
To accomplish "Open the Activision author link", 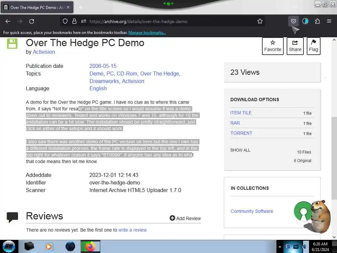I will 44,52.
